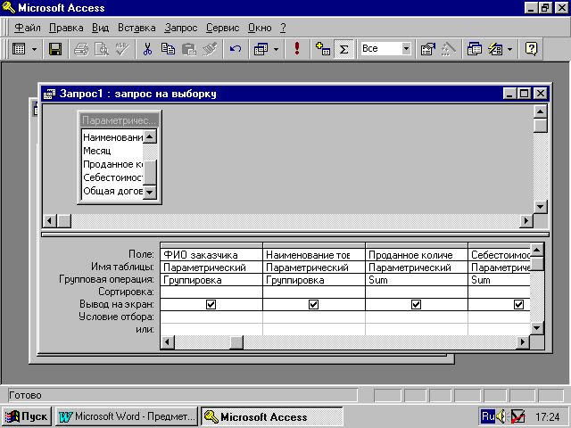Click the Properties icon
The image size is (571, 428).
pyautogui.click(x=428, y=49)
